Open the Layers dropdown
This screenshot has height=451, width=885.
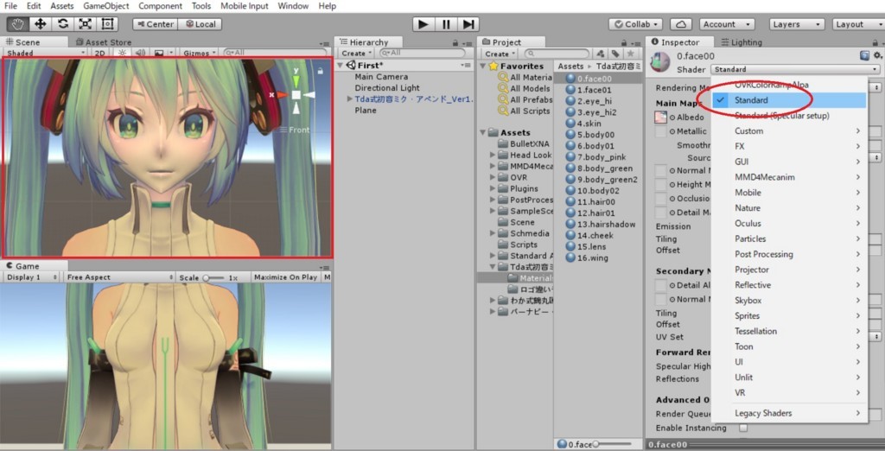[x=797, y=24]
